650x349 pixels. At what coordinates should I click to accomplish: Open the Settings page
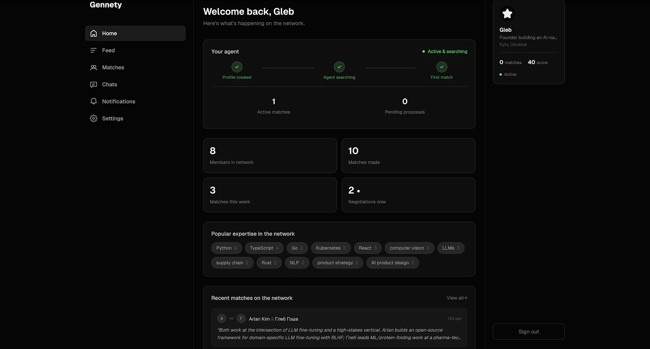coord(135,119)
